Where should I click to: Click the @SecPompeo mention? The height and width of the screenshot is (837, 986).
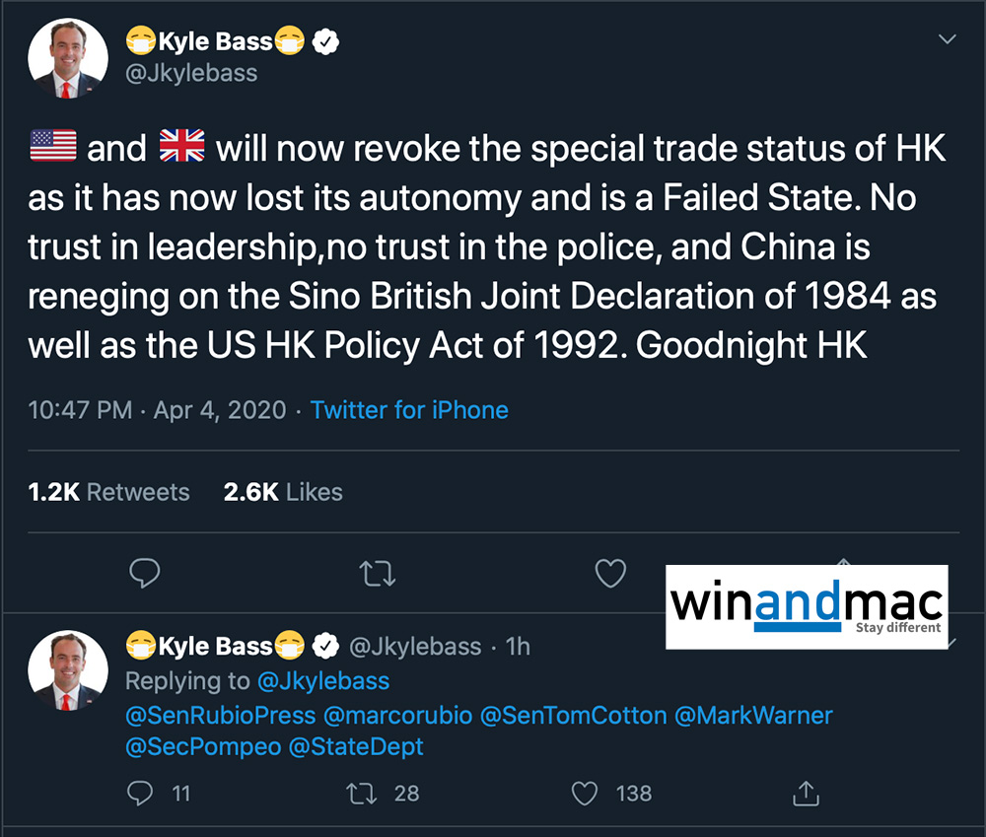coord(201,747)
